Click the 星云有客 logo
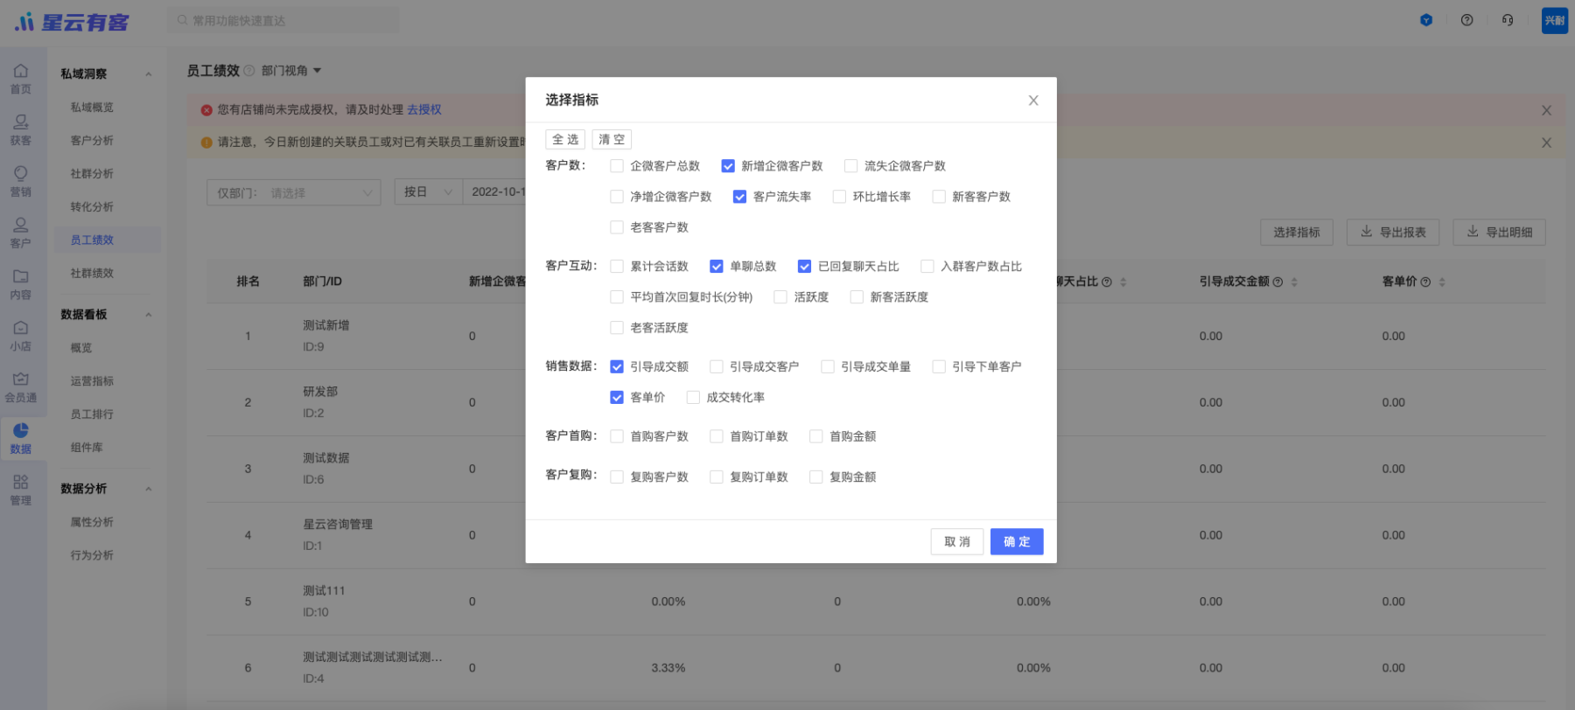Viewport: 1575px width, 710px height. coord(72,21)
